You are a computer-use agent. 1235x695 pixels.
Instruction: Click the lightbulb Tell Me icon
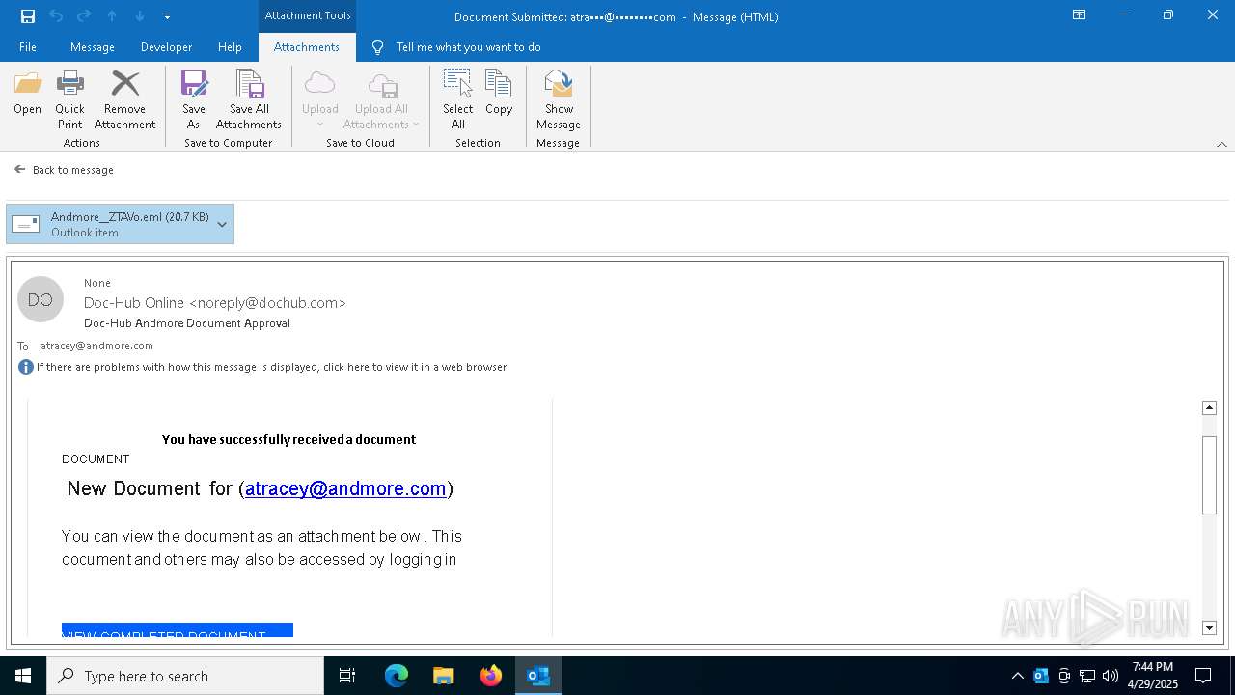click(378, 47)
